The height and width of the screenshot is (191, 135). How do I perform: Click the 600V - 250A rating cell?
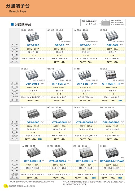pos(33,49)
